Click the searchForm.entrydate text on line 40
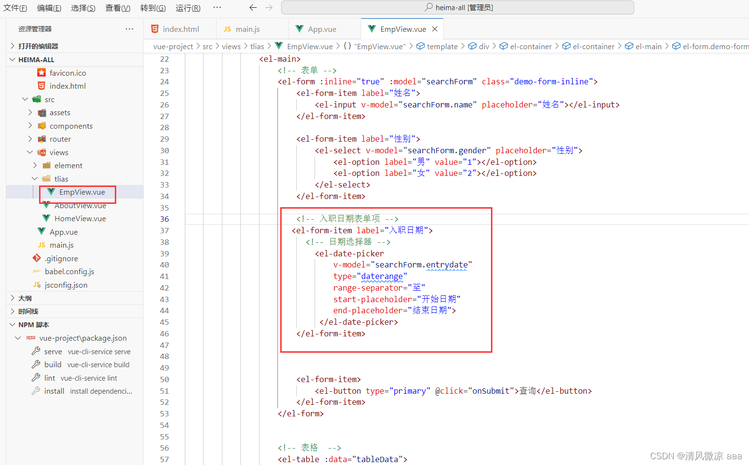Screen dimensions: 749x465 422,265
